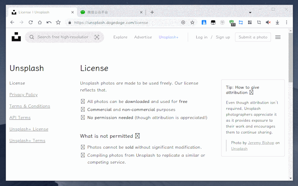This screenshot has width=298, height=186.
Task: Click the Unsplash logo
Action: coord(16,37)
